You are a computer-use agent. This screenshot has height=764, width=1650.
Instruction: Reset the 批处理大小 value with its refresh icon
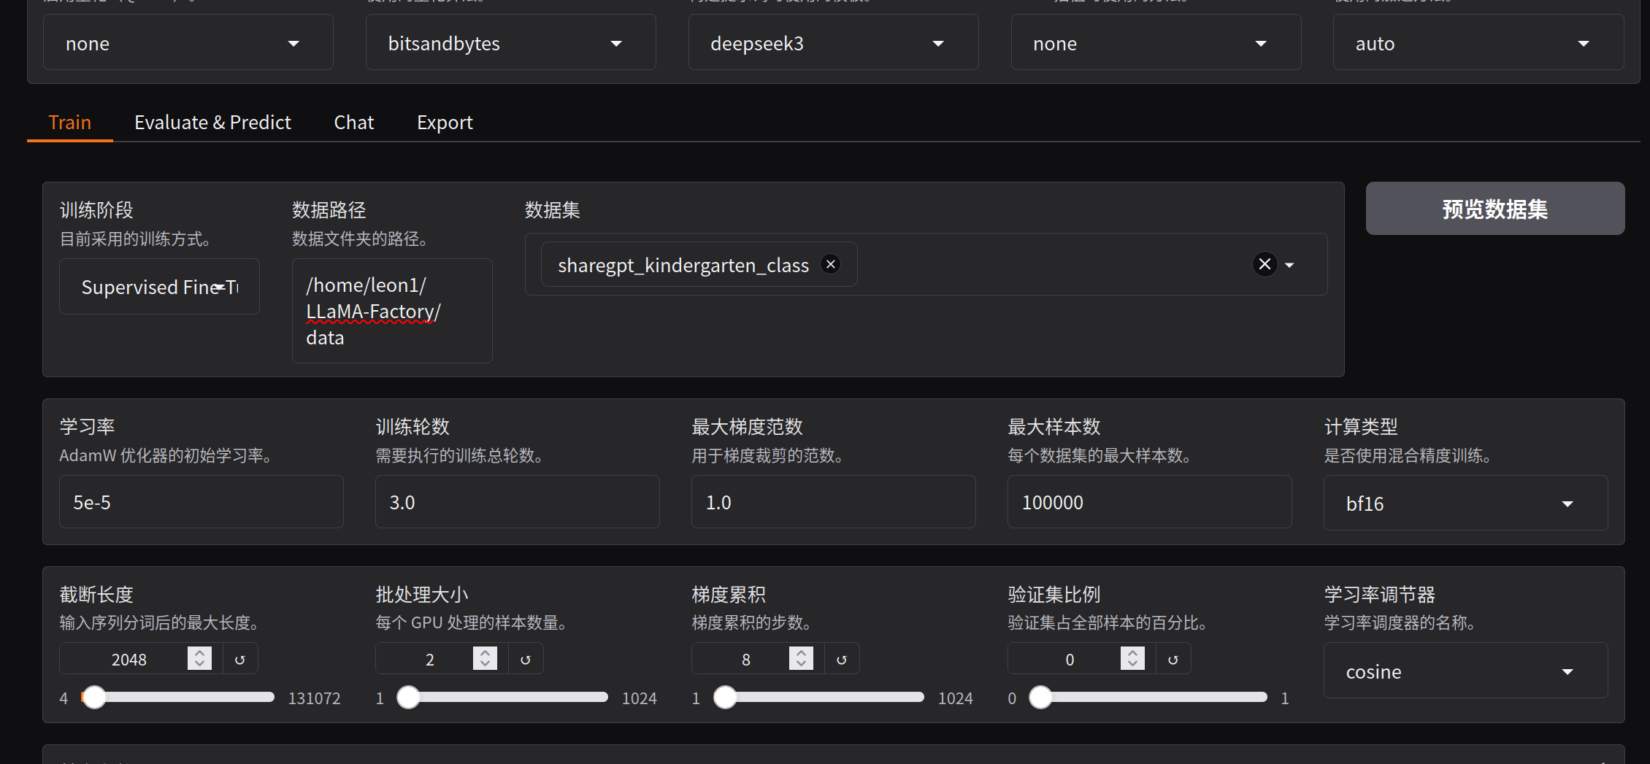[525, 660]
